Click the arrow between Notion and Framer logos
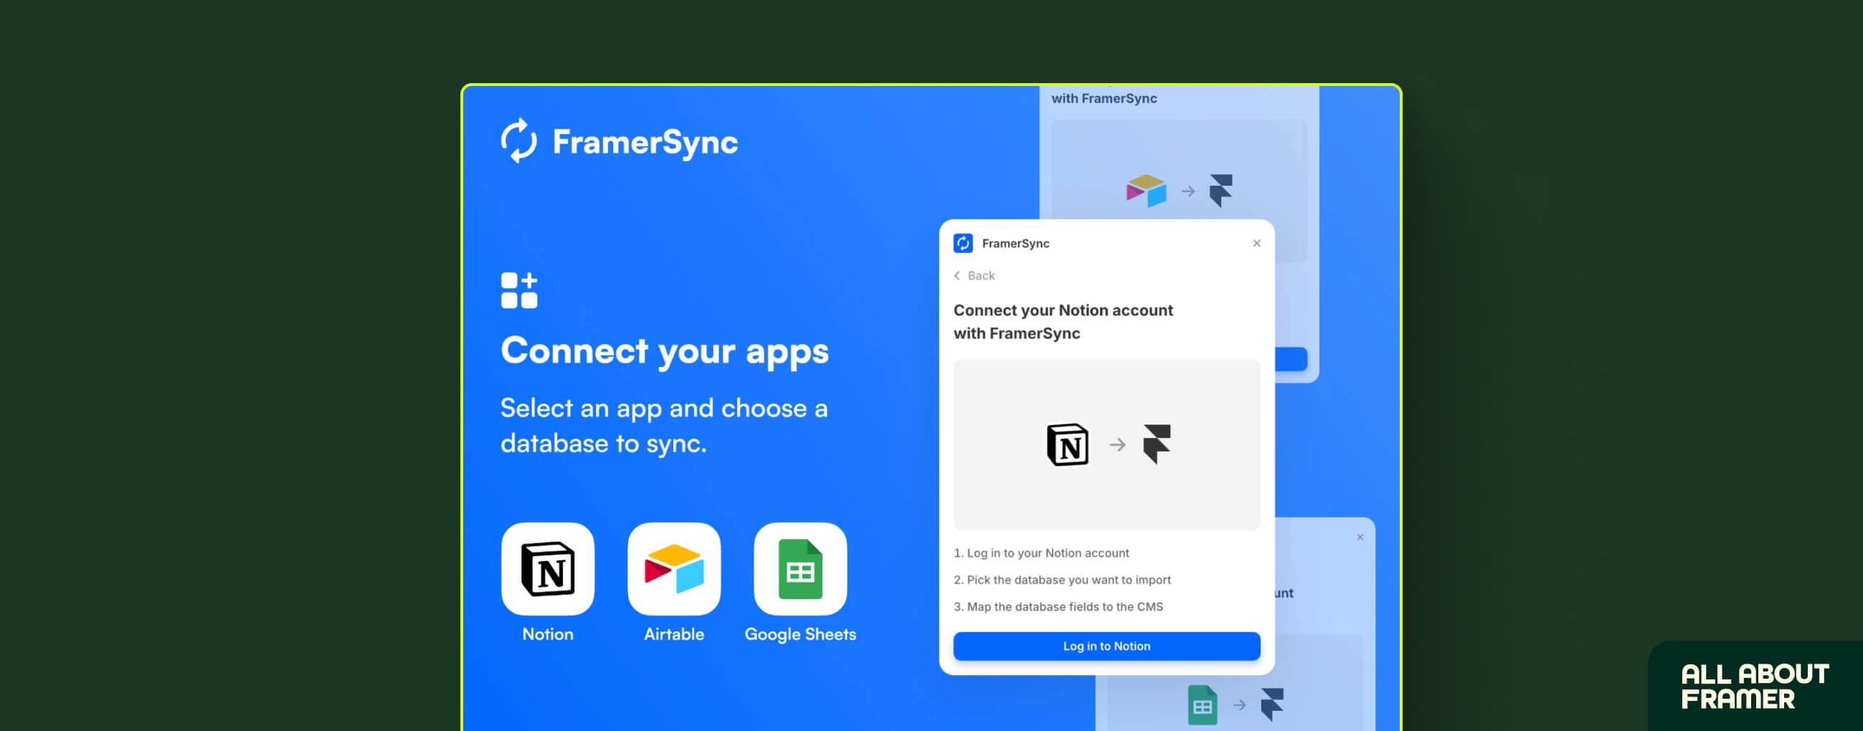 (1117, 444)
